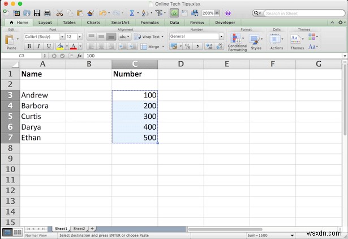This screenshot has width=348, height=239.
Task: Align text to bottom of cell
Action: tap(111, 37)
